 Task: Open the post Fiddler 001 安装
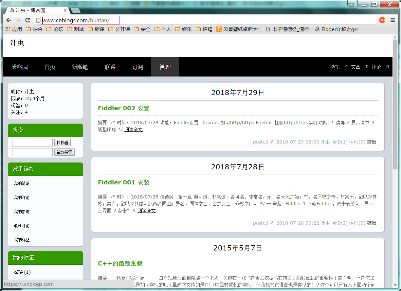pyautogui.click(x=123, y=182)
